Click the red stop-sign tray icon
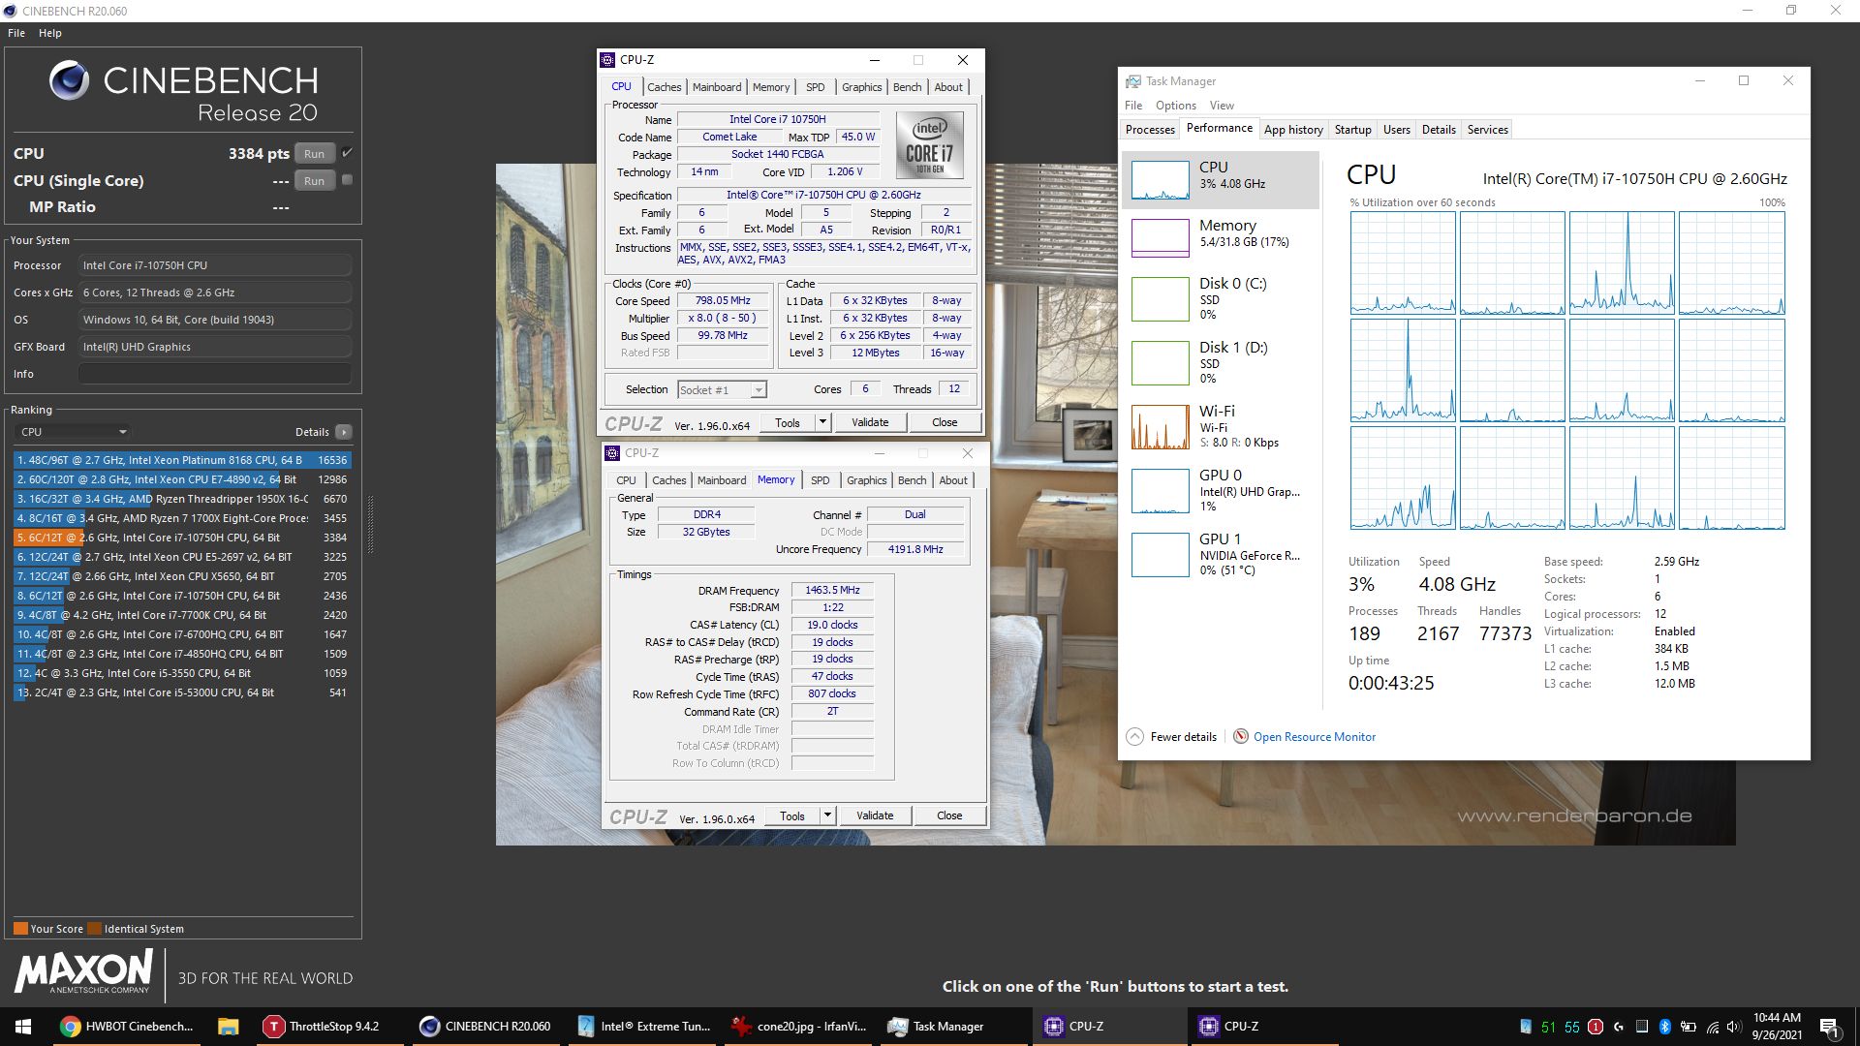The width and height of the screenshot is (1860, 1046). [1595, 1027]
